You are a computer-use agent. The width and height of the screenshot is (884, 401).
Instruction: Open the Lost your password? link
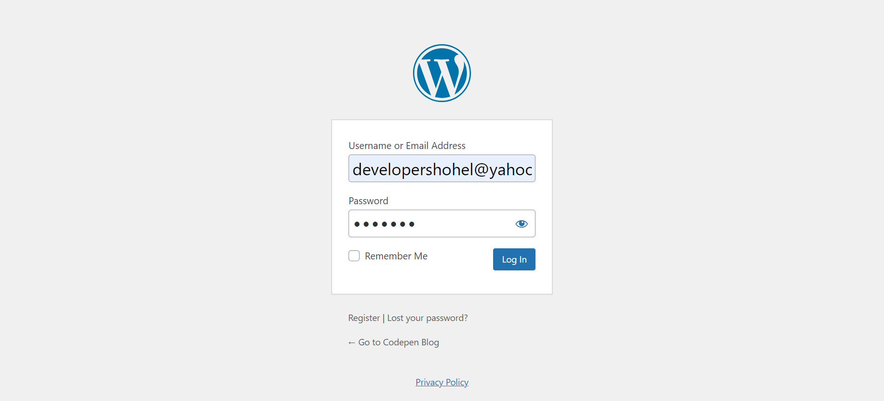(x=427, y=318)
